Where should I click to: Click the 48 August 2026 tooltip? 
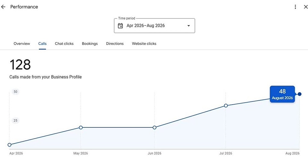tap(282, 94)
